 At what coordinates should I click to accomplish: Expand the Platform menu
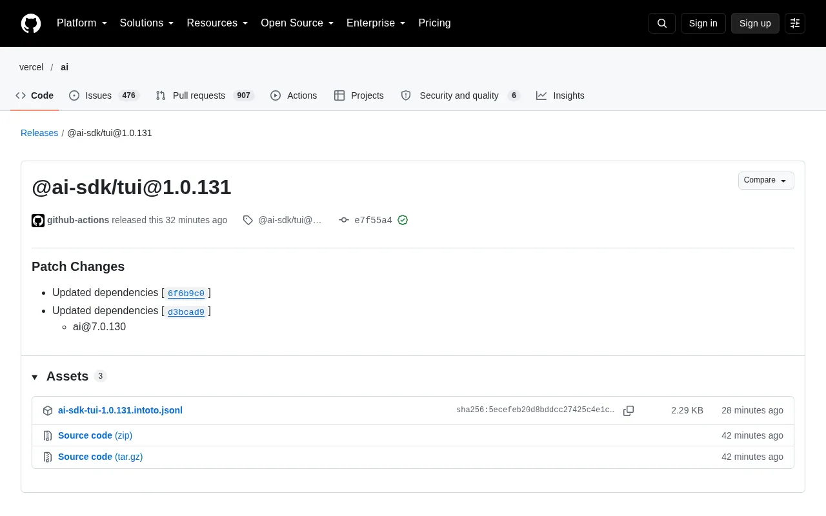82,23
